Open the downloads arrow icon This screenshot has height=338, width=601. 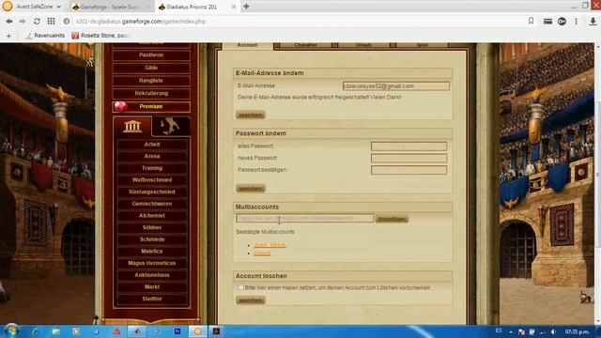point(593,22)
